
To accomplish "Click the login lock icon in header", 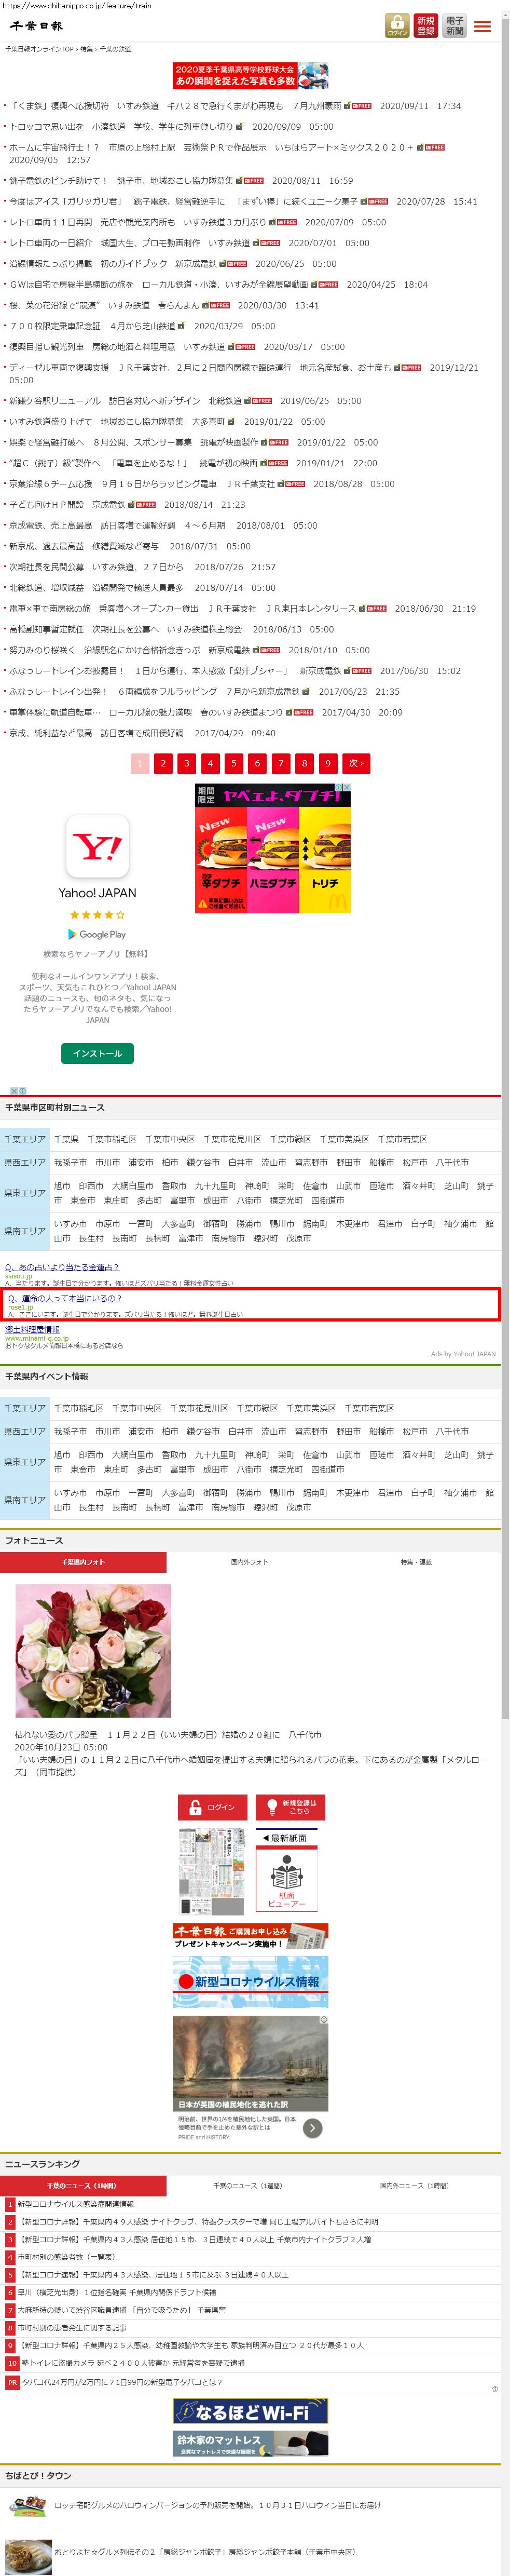I will pyautogui.click(x=397, y=26).
